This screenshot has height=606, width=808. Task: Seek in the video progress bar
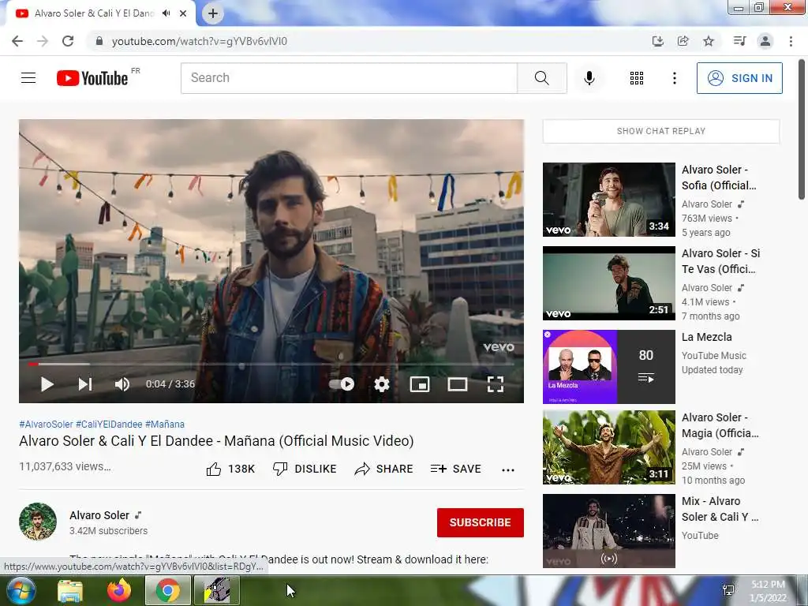click(x=271, y=364)
